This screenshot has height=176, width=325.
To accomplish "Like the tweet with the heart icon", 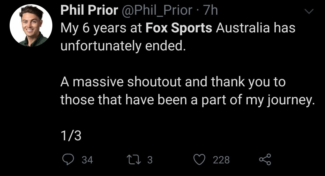I will tap(199, 160).
